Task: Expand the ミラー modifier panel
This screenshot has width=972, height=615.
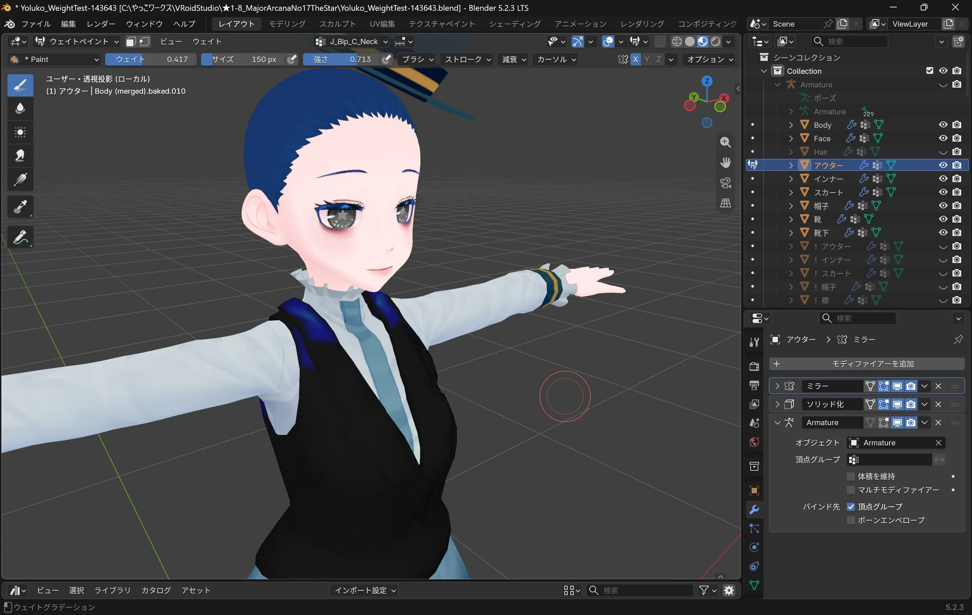Action: [778, 386]
